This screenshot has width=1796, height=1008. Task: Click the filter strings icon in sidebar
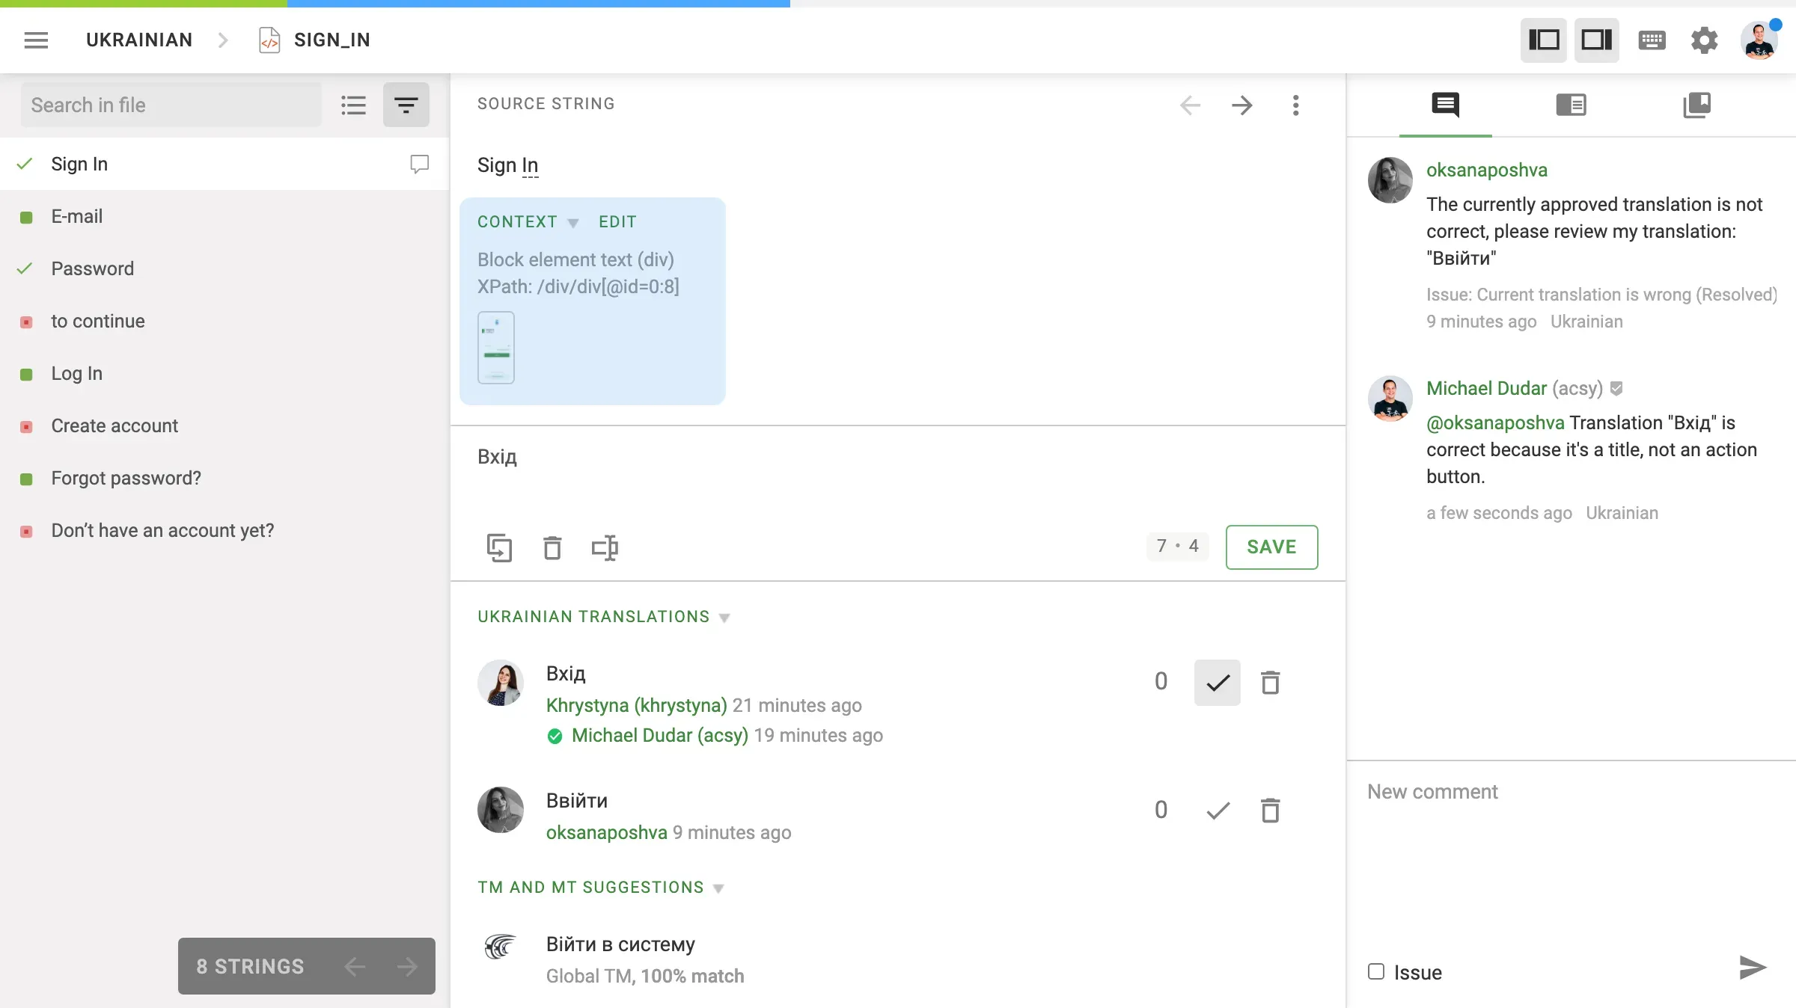click(407, 105)
